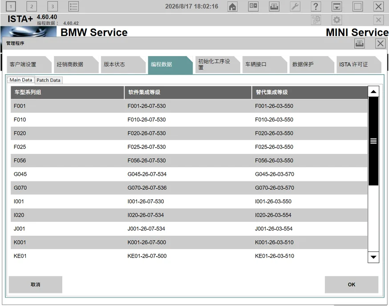
Task: Click the wrench settings icon
Action: pyautogui.click(x=295, y=6)
